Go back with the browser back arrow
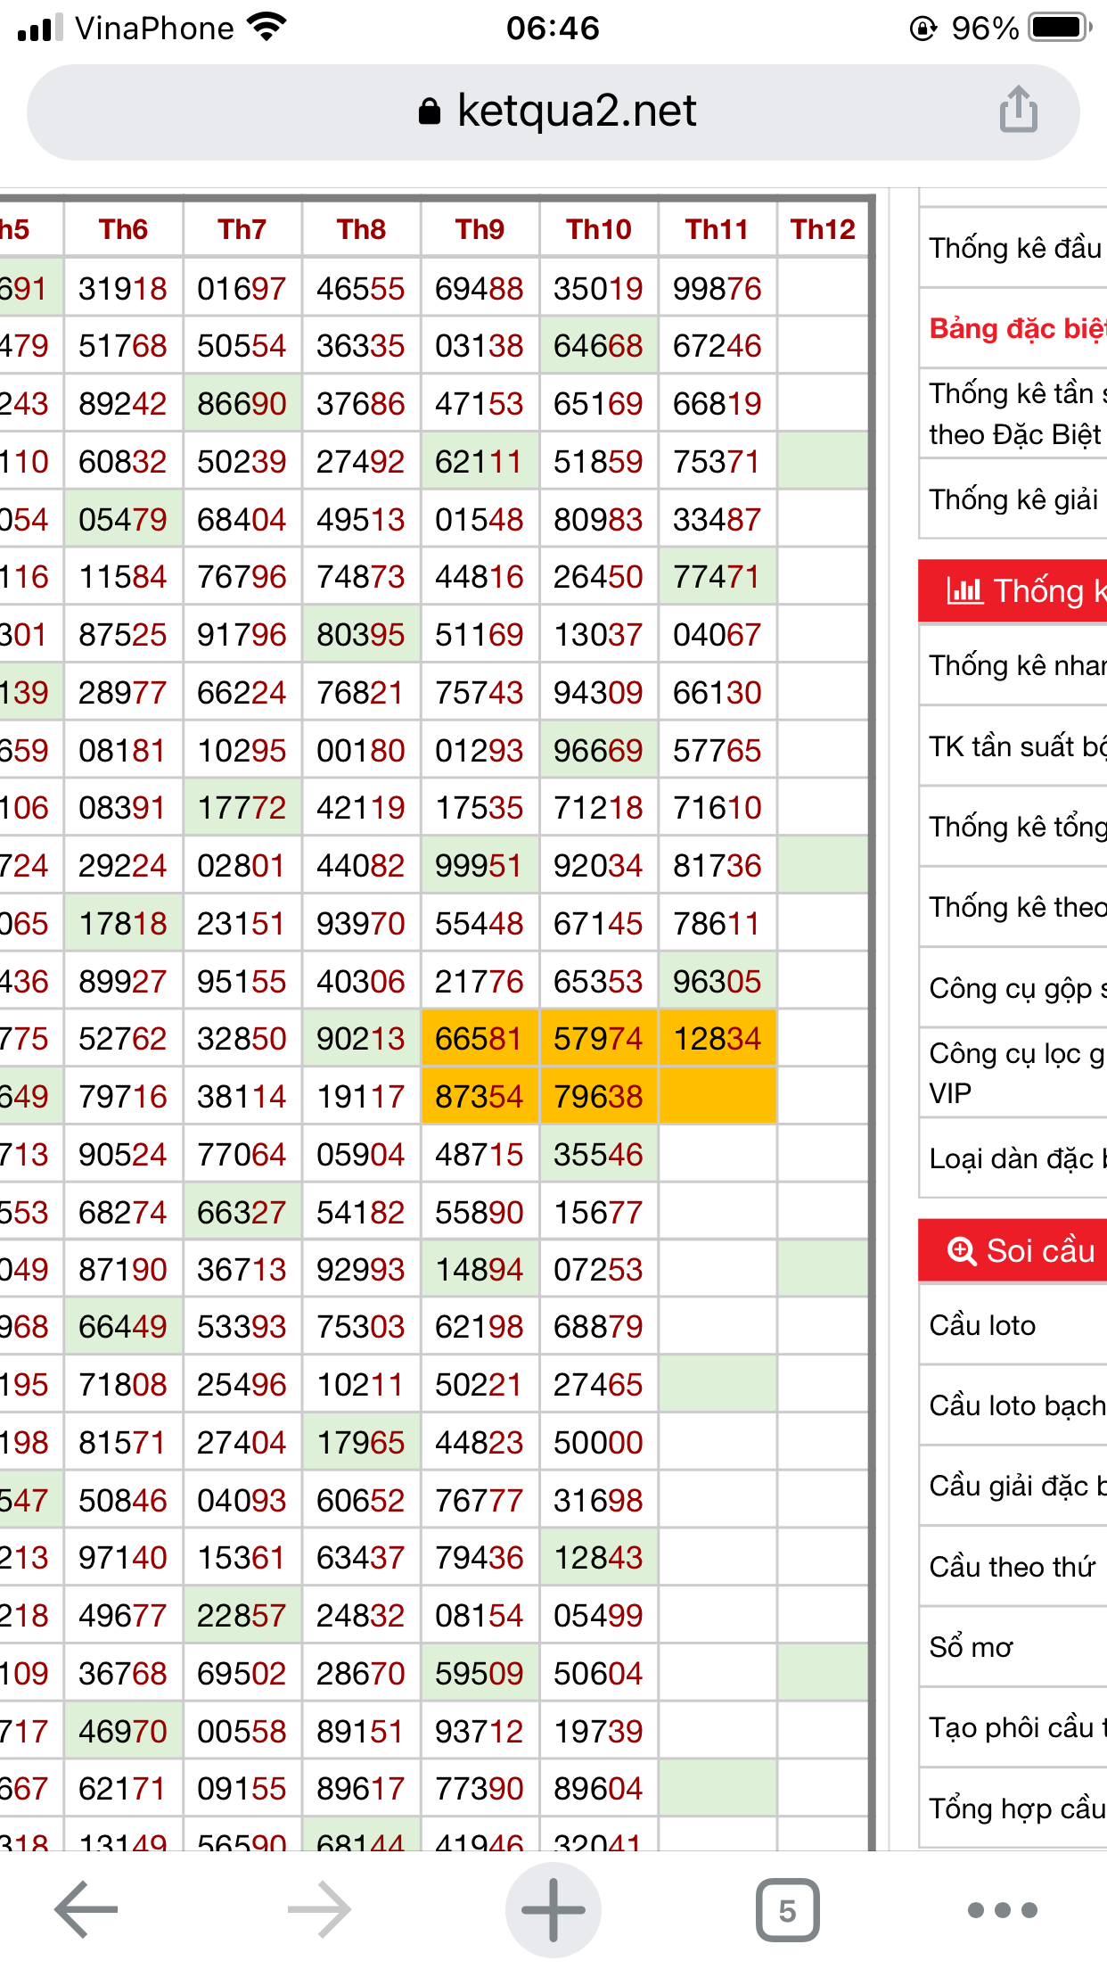 click(x=86, y=1909)
